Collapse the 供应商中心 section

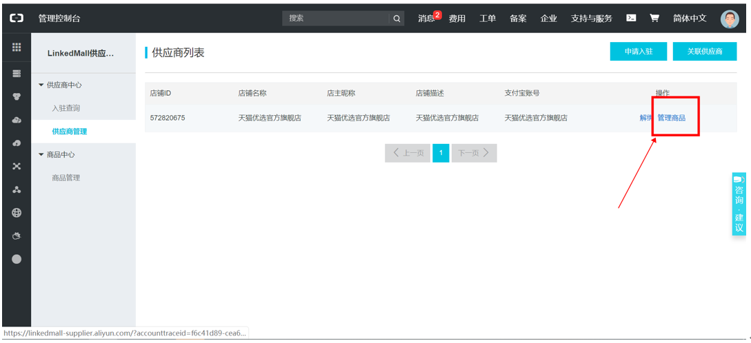pyautogui.click(x=60, y=85)
